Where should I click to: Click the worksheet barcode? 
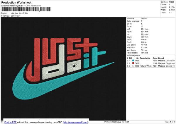click(x=26, y=9)
